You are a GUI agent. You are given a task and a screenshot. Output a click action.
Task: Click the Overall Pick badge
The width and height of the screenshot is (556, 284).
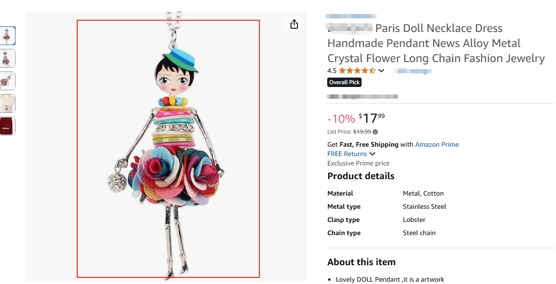[x=344, y=82]
